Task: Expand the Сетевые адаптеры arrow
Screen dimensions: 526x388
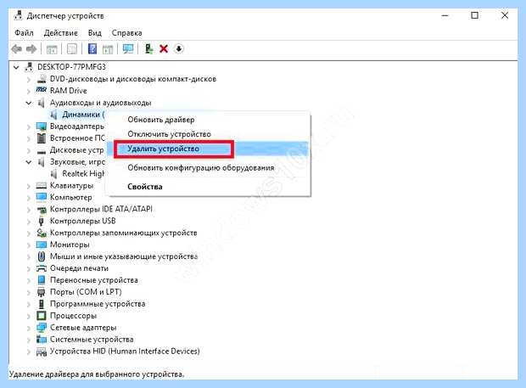Action: (29, 328)
